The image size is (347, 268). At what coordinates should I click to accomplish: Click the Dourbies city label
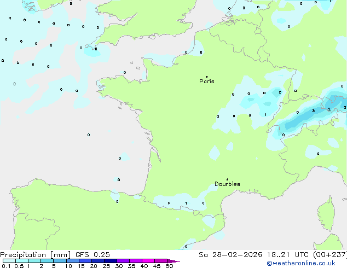227,184
